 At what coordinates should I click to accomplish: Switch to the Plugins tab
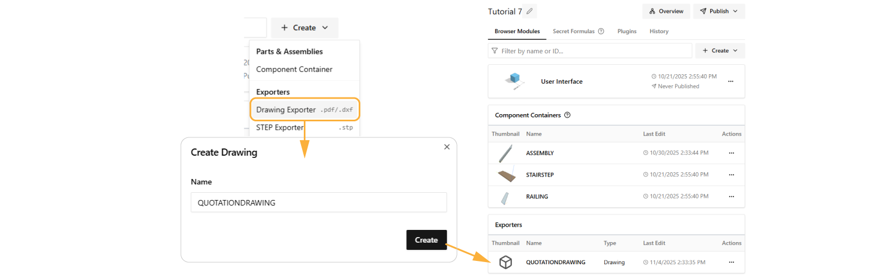627,32
